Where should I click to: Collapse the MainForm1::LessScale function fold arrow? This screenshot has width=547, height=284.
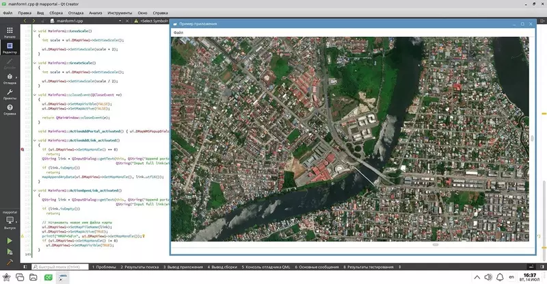tap(35, 31)
